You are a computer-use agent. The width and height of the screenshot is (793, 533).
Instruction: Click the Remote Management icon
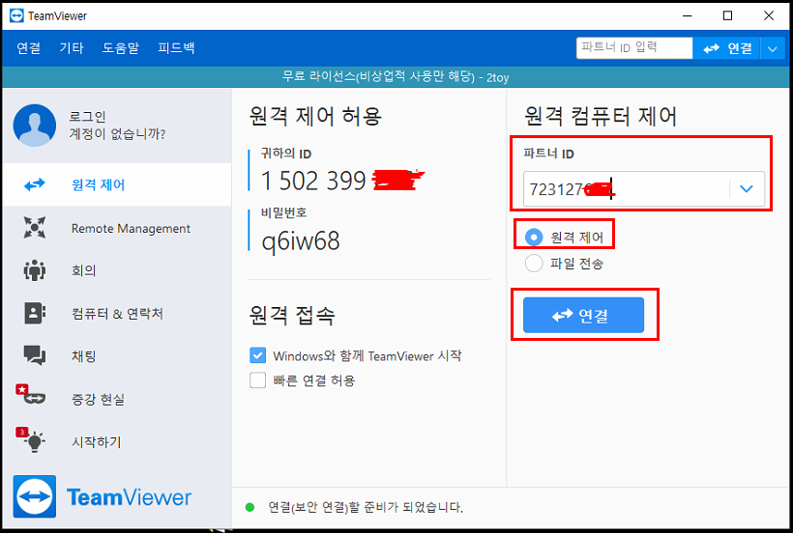tap(35, 228)
